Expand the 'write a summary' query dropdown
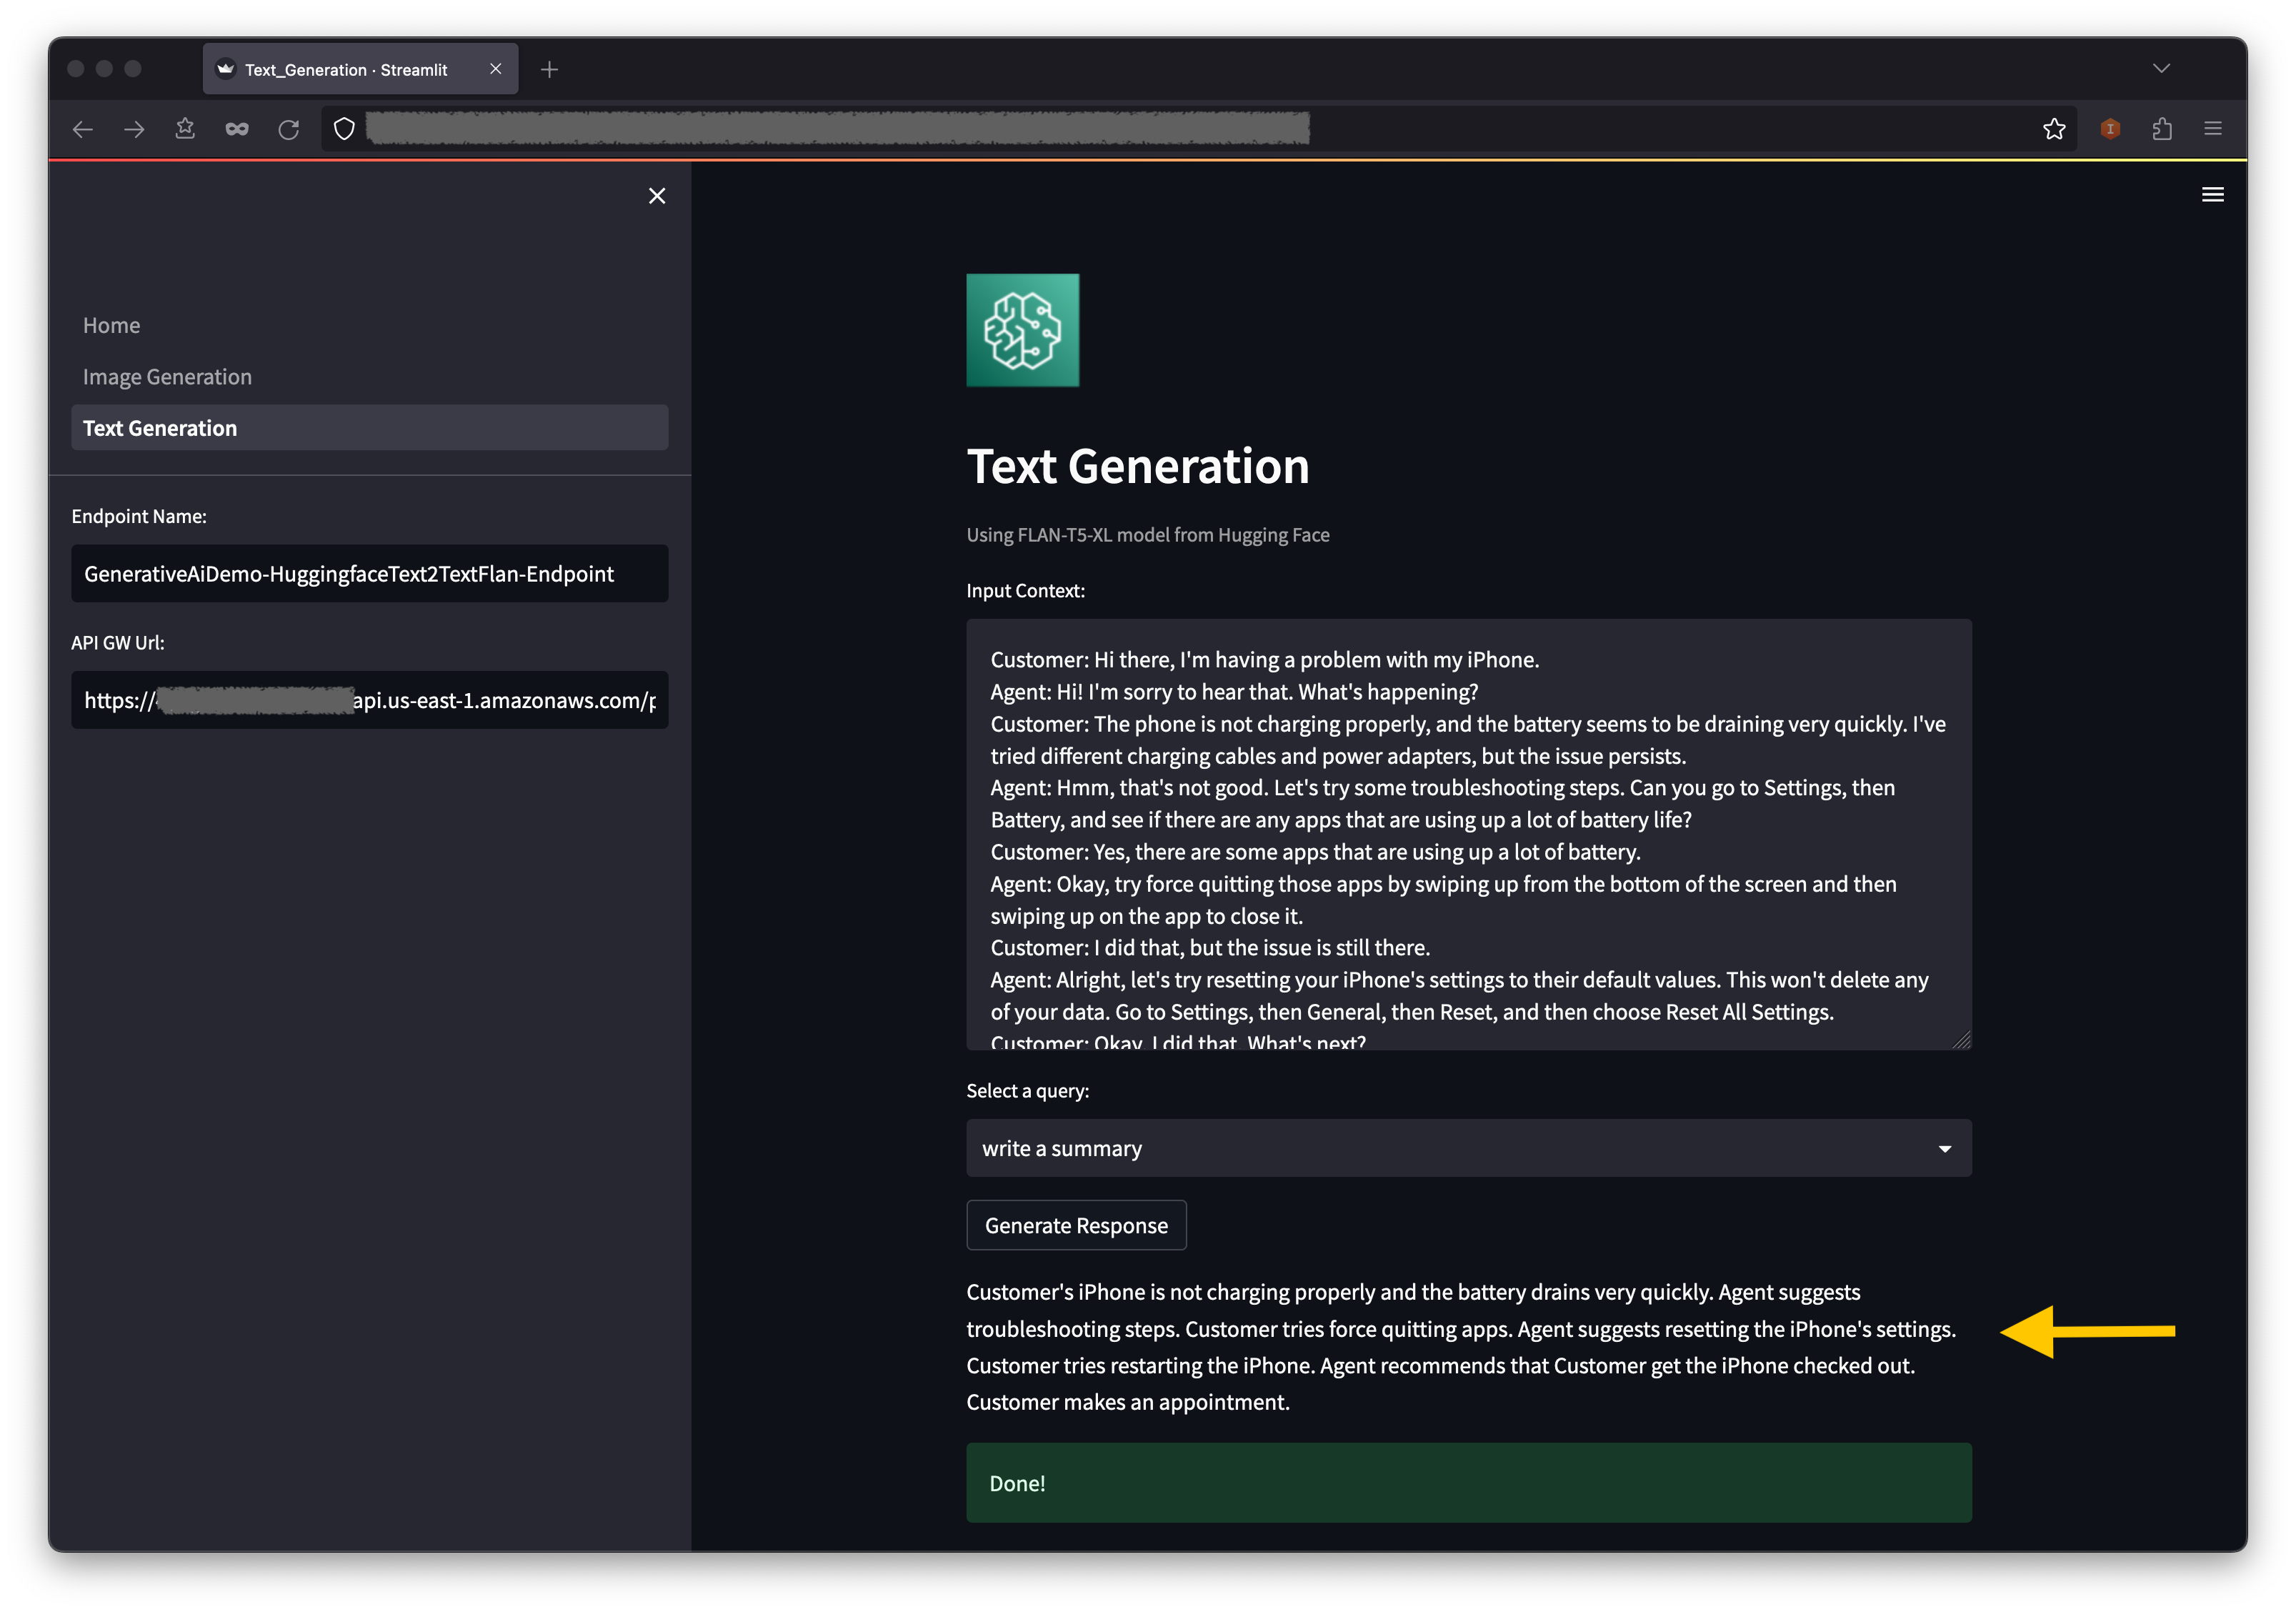The height and width of the screenshot is (1612, 2296). [1468, 1148]
